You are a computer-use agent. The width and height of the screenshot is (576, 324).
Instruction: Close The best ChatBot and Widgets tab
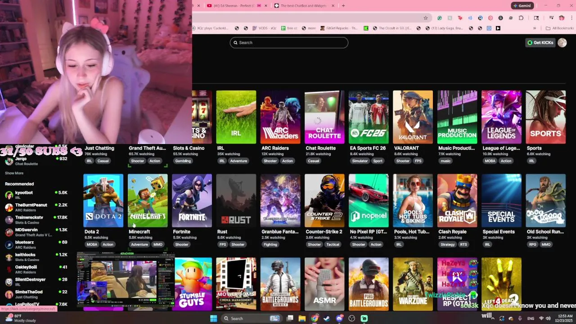pyautogui.click(x=333, y=6)
